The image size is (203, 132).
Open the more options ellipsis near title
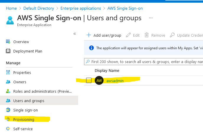[151, 18]
